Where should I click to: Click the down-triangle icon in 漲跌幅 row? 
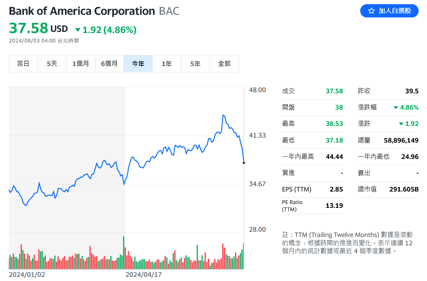click(x=396, y=108)
